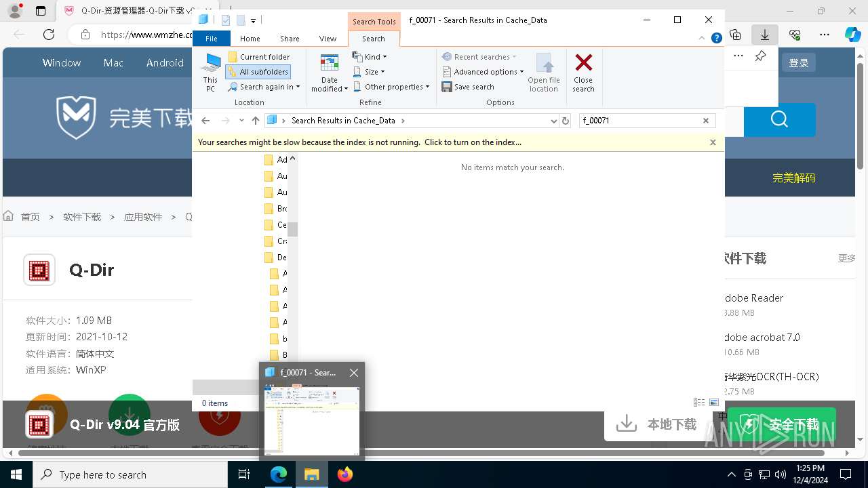Click the Android category on webpage
Image resolution: width=868 pixels, height=488 pixels.
[165, 62]
